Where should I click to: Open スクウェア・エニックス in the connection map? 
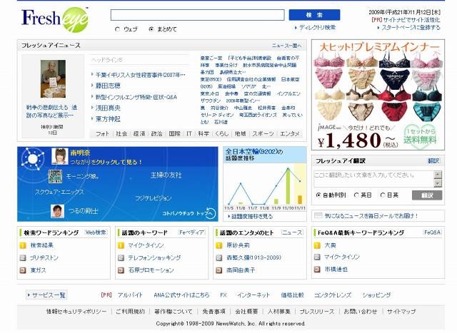pos(59,192)
